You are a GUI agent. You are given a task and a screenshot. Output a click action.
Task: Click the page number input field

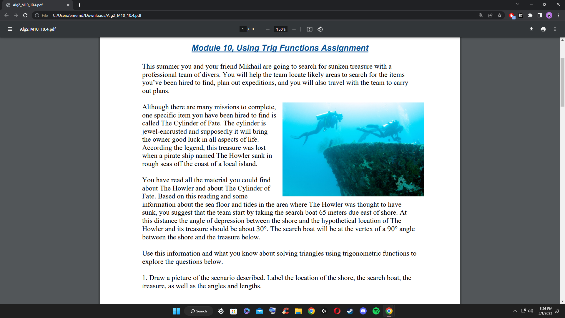[x=243, y=29]
